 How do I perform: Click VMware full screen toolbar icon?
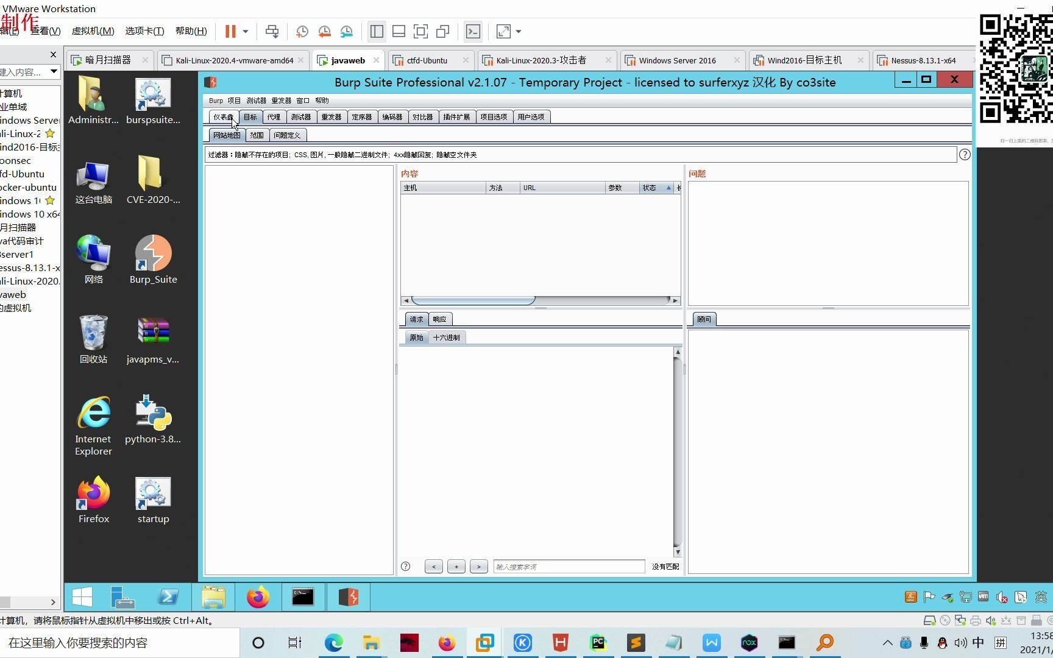pyautogui.click(x=420, y=31)
